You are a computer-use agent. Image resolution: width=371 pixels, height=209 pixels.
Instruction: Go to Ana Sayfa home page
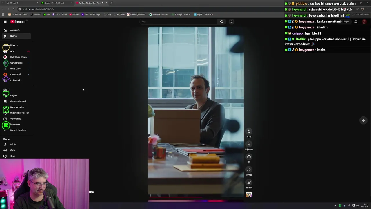(16, 30)
